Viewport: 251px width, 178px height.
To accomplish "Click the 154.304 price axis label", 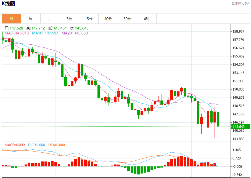I will [238, 64].
